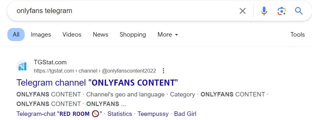This screenshot has width=312, height=120.
Task: Open the Tools search options
Action: 298,35
